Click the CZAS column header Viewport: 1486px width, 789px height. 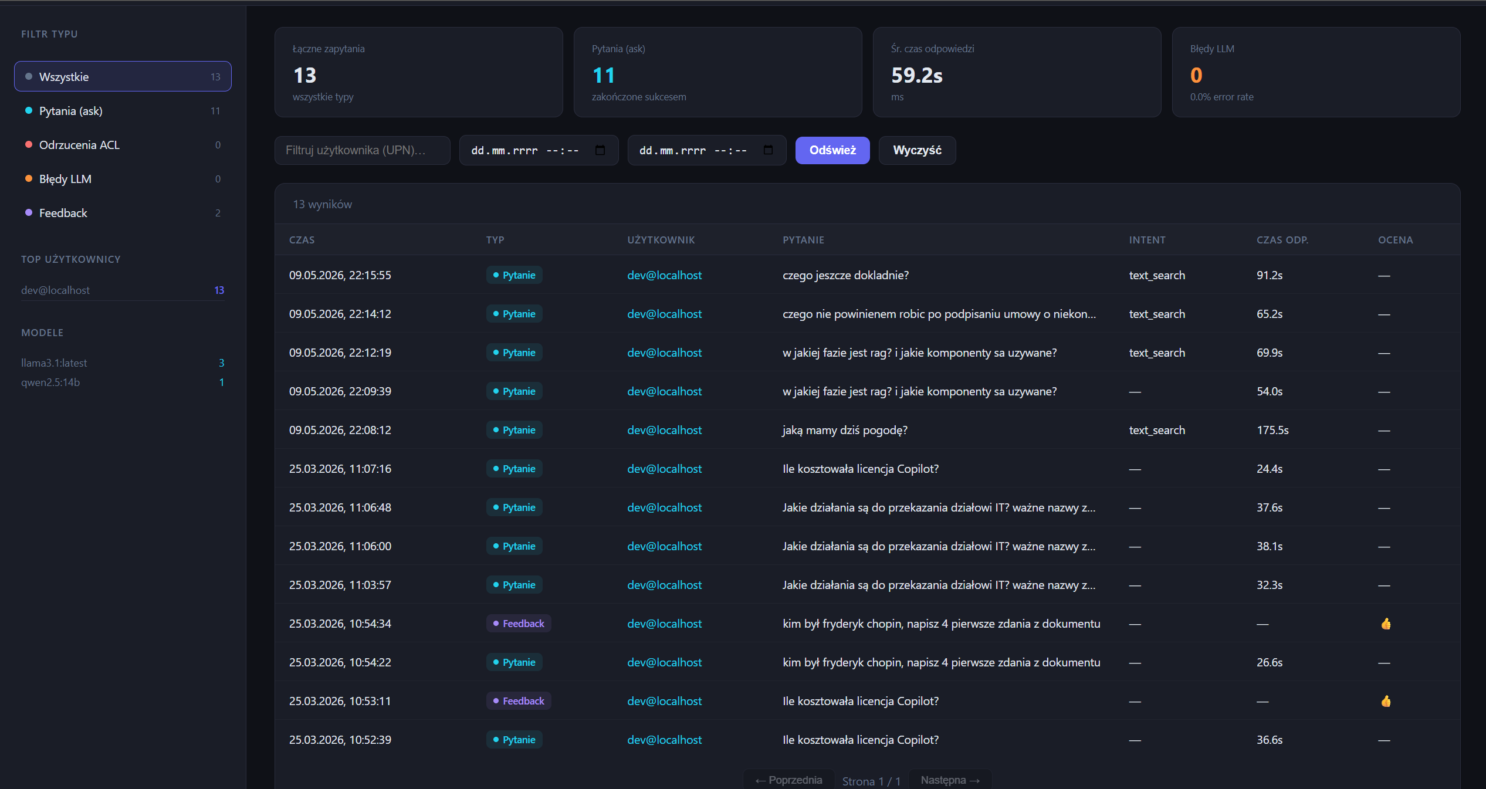pos(302,240)
